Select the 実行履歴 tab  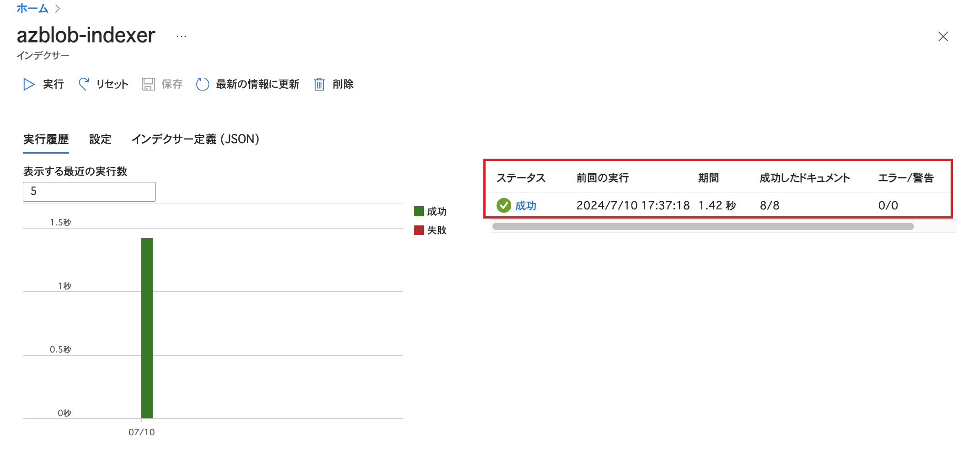[x=46, y=139]
